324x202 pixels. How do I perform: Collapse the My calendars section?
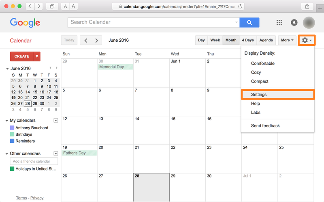coord(7,121)
